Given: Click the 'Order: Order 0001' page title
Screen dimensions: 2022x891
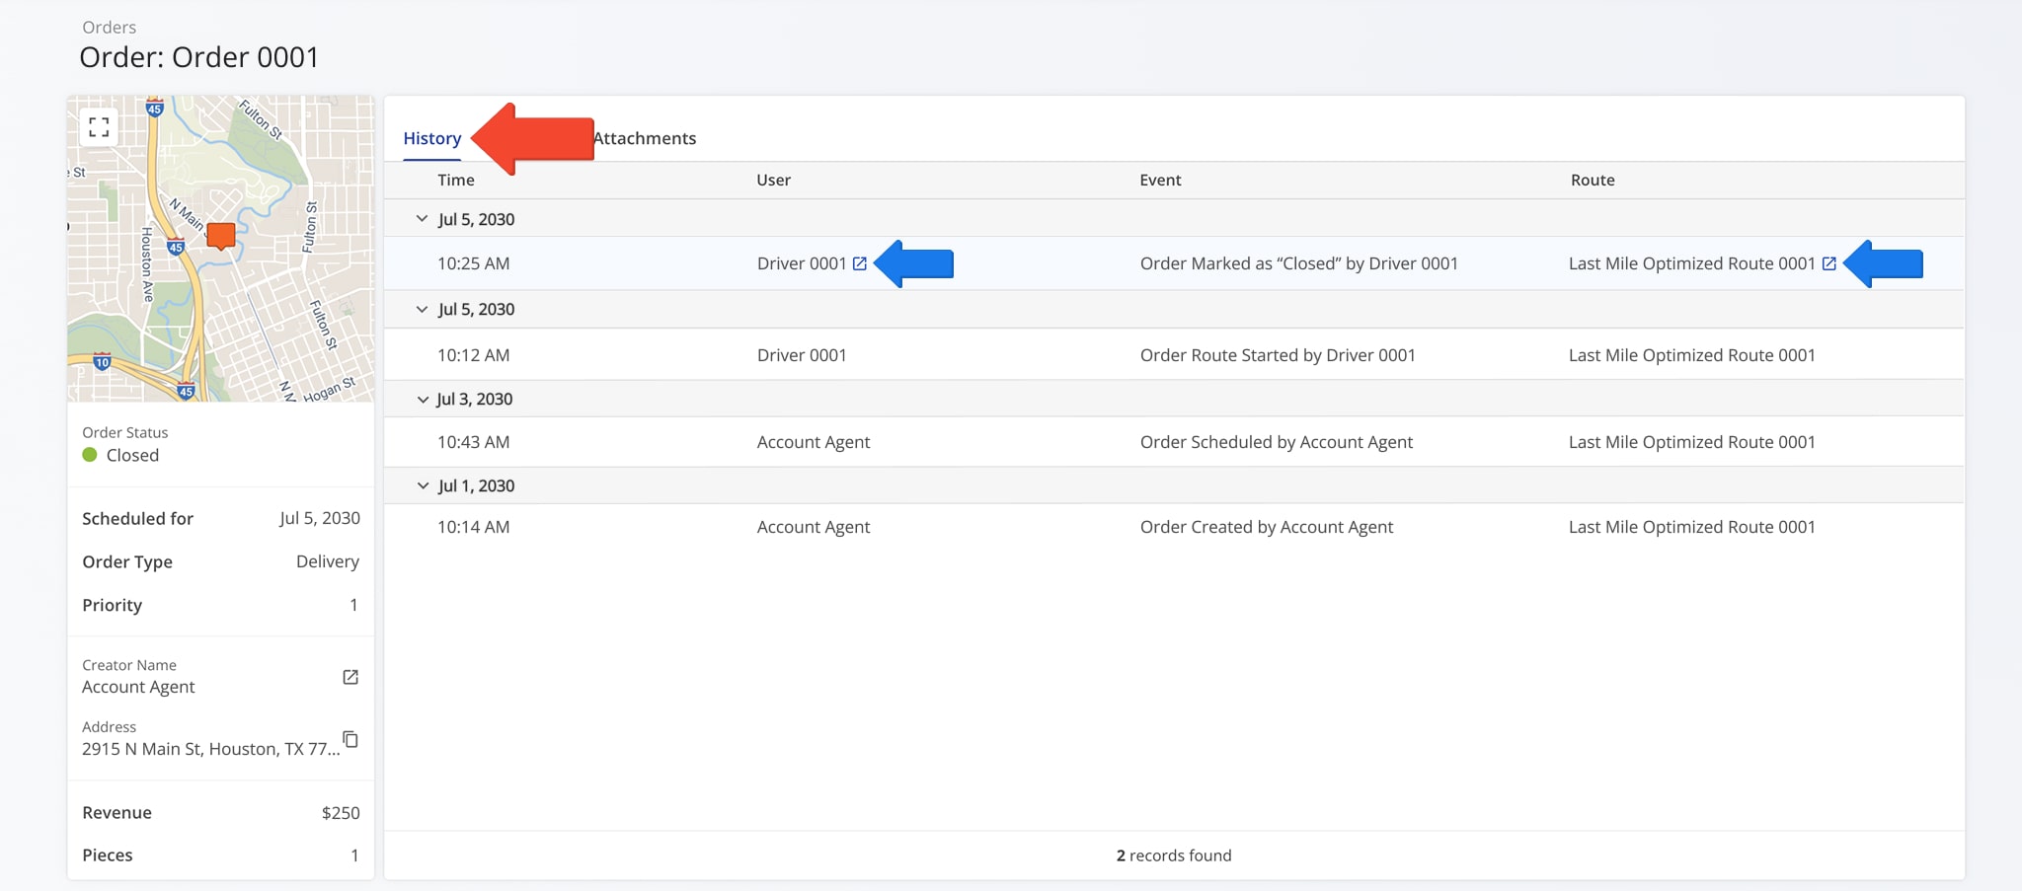Looking at the screenshot, I should point(199,57).
